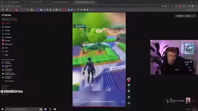The width and height of the screenshot is (198, 111).
Task: Expand the video description with mehr link
Action: point(123,101)
